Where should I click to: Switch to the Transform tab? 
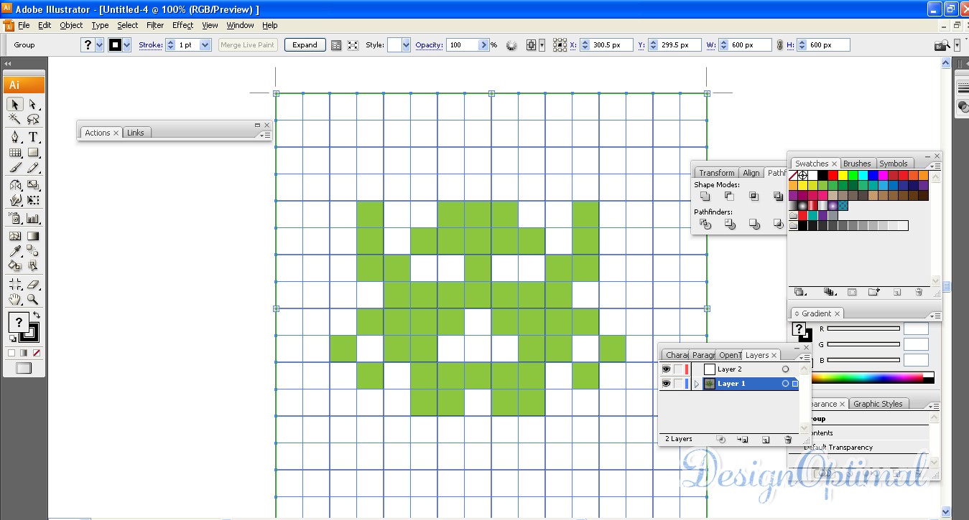[716, 173]
